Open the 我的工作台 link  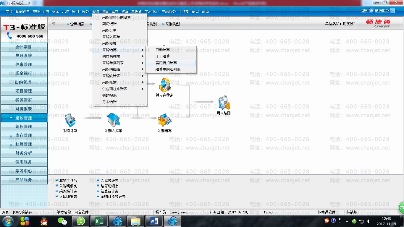(x=68, y=181)
